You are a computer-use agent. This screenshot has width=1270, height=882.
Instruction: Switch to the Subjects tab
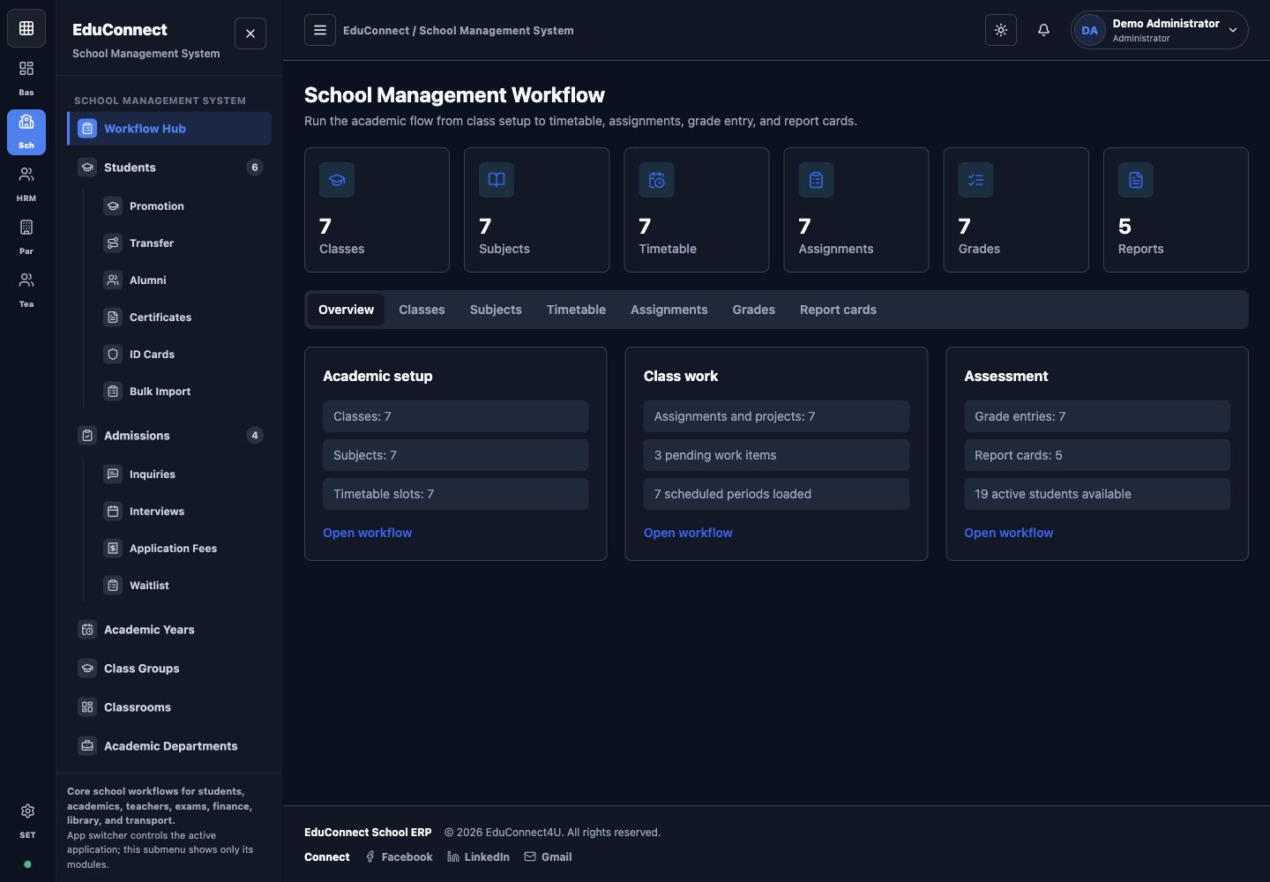point(496,310)
